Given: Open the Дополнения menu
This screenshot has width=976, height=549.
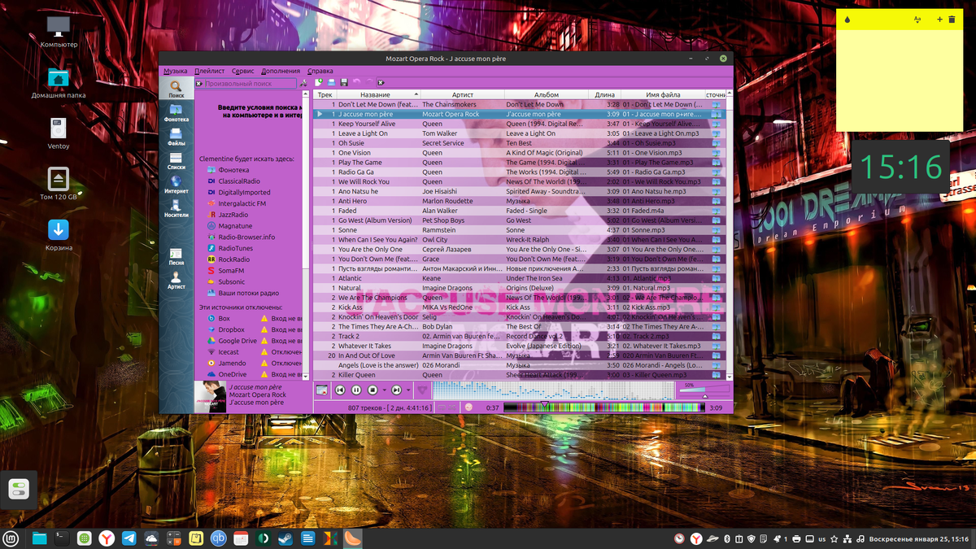Looking at the screenshot, I should [281, 71].
